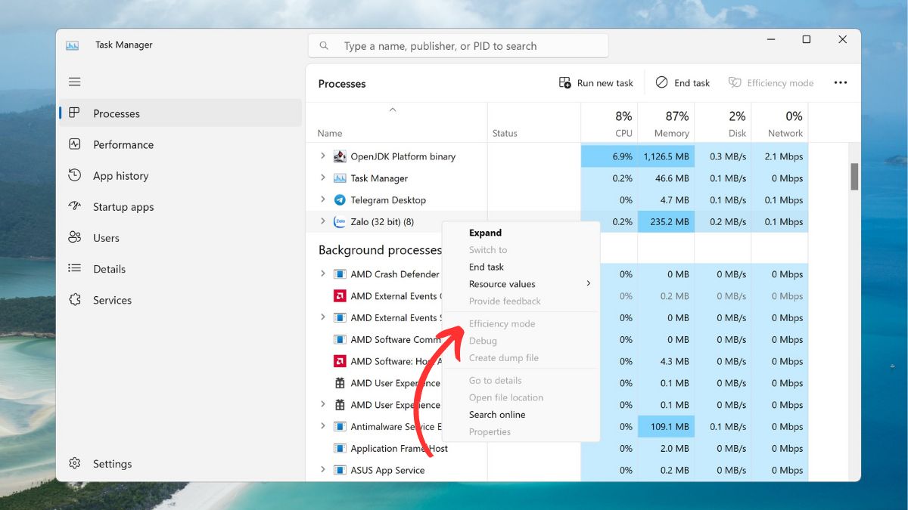Toggle sort caret above Name column
The width and height of the screenshot is (908, 510).
(393, 110)
